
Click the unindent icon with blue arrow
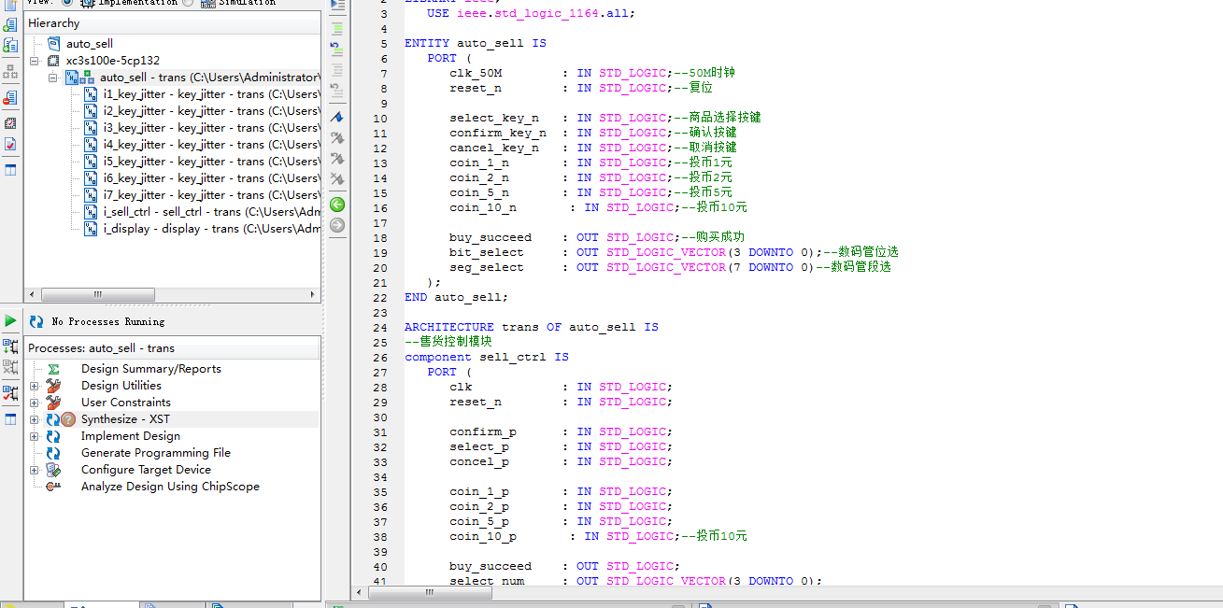tap(337, 48)
